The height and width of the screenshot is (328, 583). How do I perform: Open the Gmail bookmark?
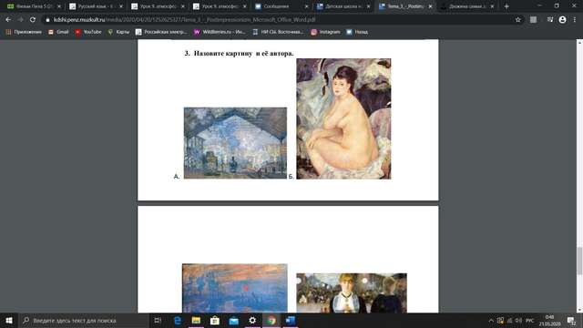pos(58,32)
